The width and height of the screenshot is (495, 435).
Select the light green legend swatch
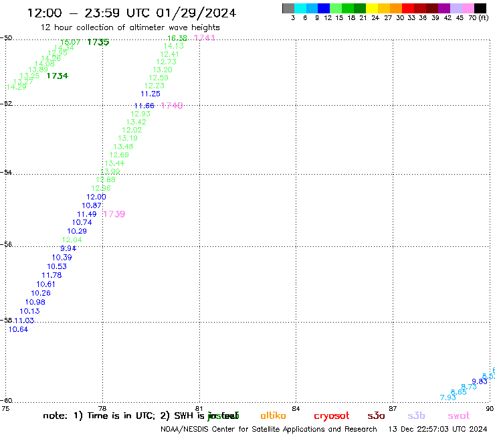(336, 8)
